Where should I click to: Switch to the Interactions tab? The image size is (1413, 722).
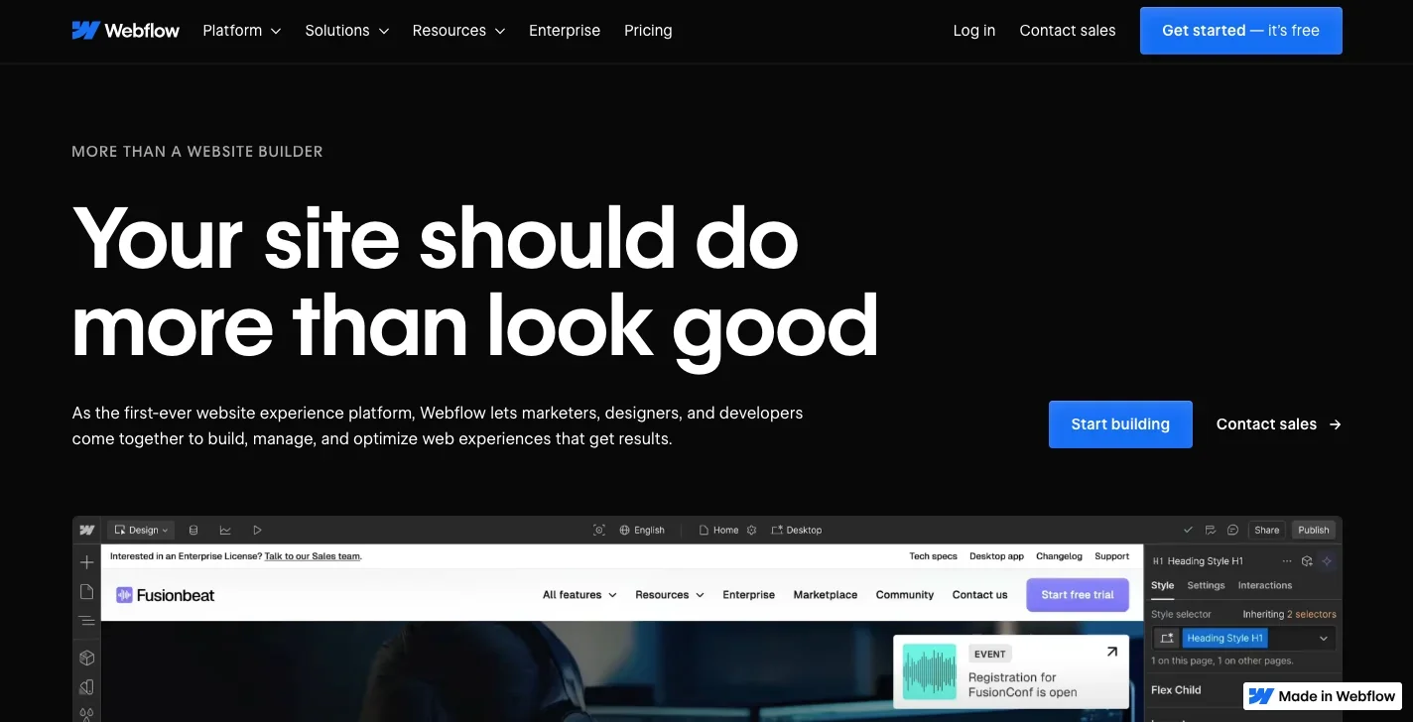pos(1265,585)
